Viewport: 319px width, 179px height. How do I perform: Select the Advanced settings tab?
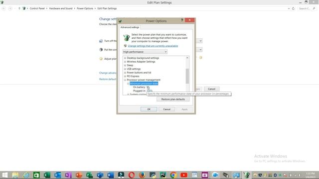[130, 27]
